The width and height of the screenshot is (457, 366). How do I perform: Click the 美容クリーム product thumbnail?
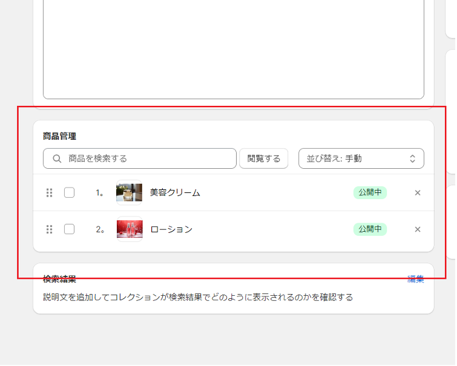pos(129,193)
